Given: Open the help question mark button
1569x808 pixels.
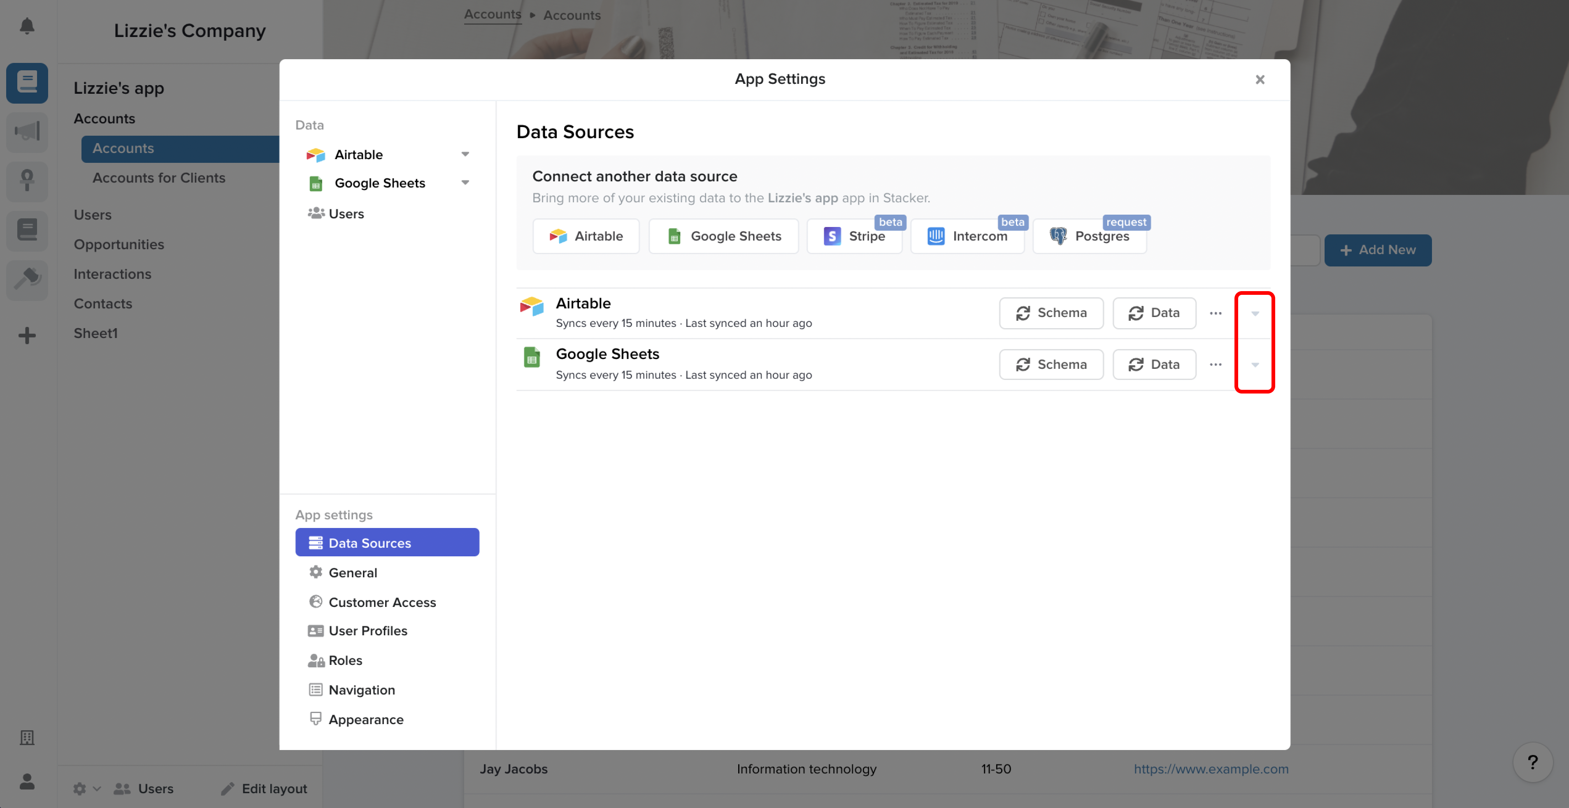Looking at the screenshot, I should pyautogui.click(x=1532, y=762).
